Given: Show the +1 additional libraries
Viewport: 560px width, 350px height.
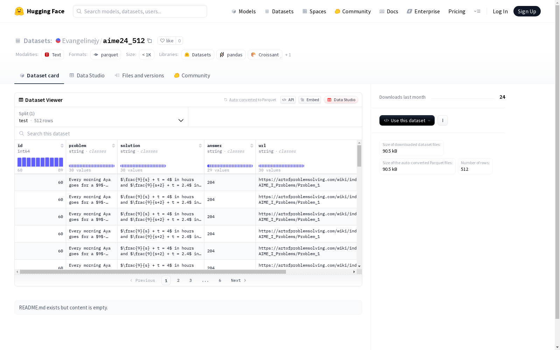Looking at the screenshot, I should (288, 55).
